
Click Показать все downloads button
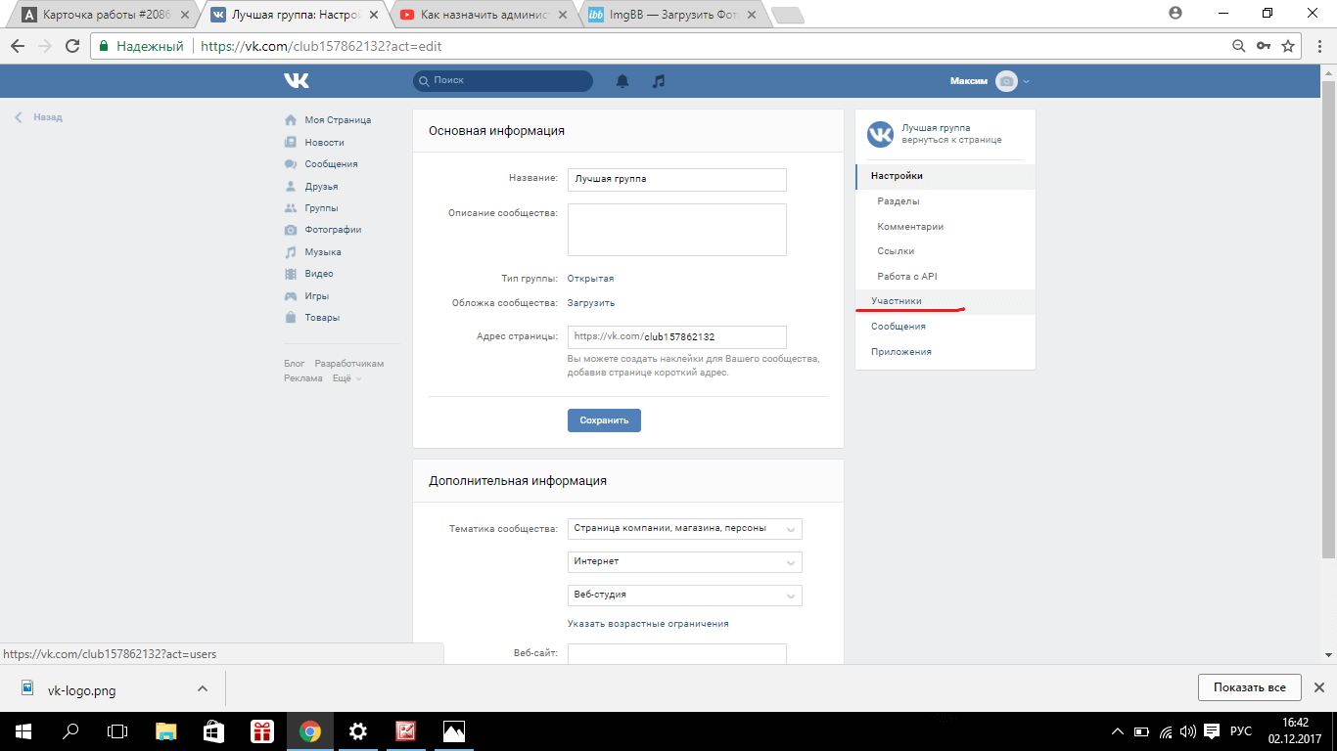pos(1249,687)
